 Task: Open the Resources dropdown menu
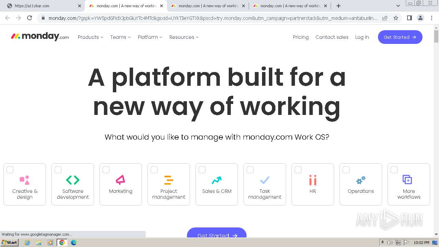click(184, 37)
